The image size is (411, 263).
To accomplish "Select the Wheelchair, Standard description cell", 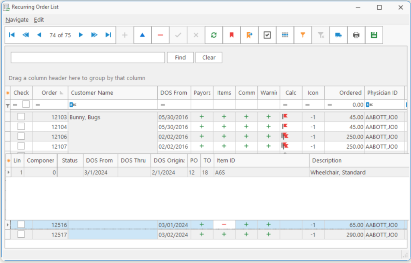I will pyautogui.click(x=359, y=172).
